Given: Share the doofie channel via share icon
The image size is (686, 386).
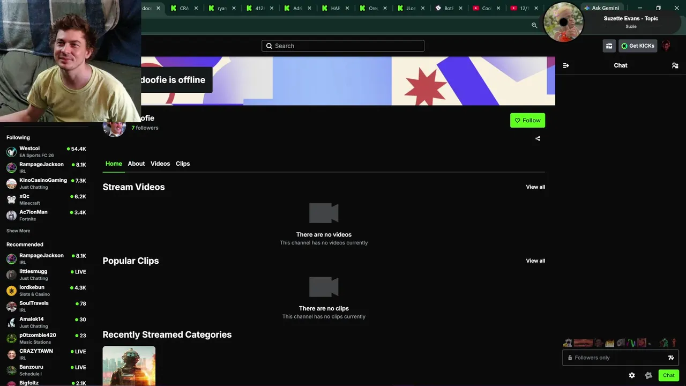Looking at the screenshot, I should coord(538,138).
